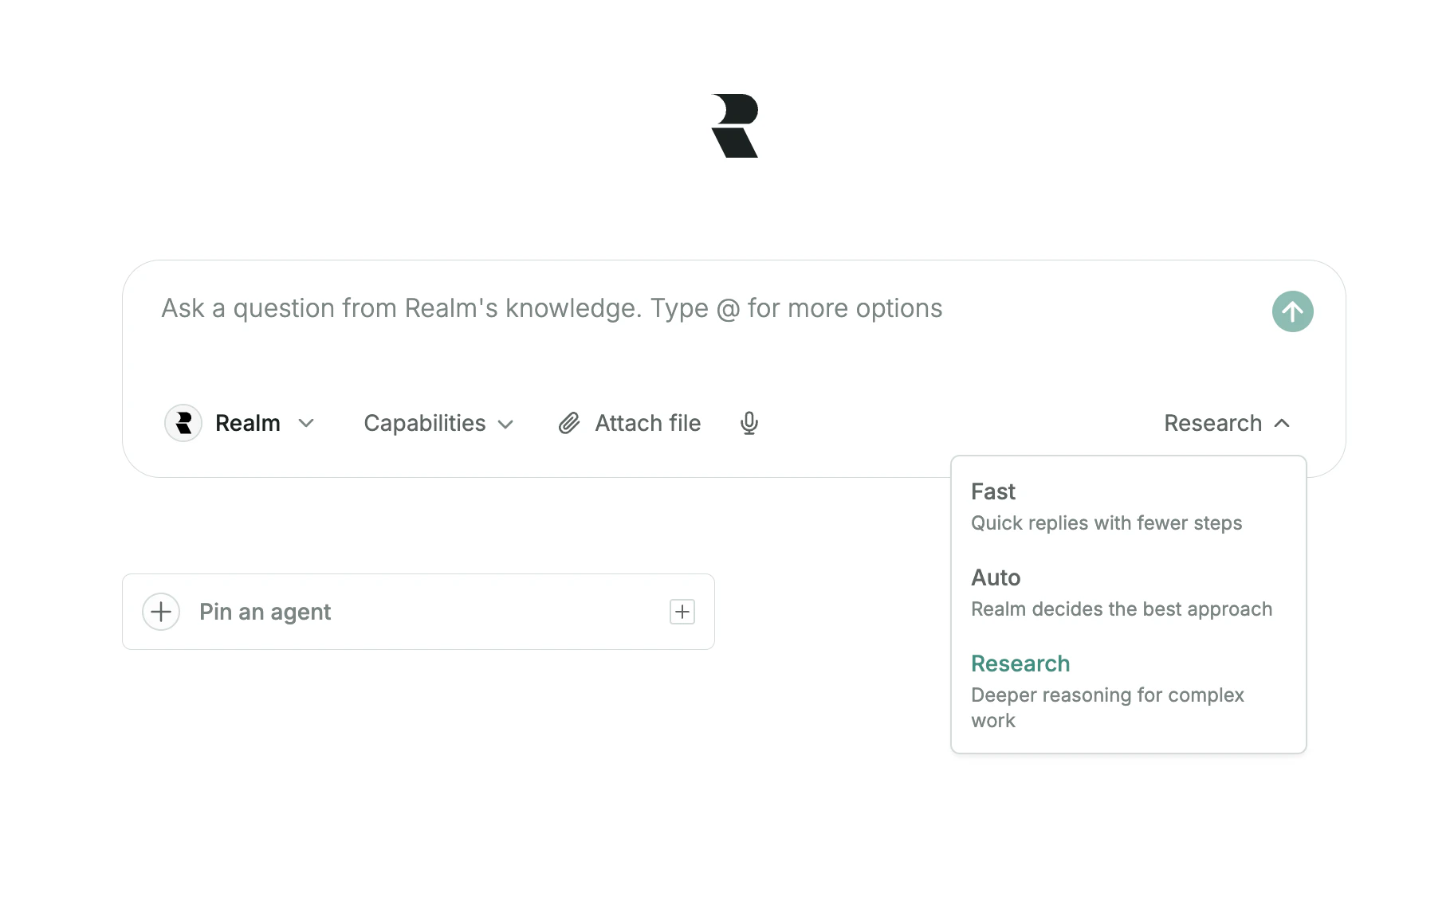Click the paperclip attach icon
Viewport: 1454px width, 908px height.
569,423
